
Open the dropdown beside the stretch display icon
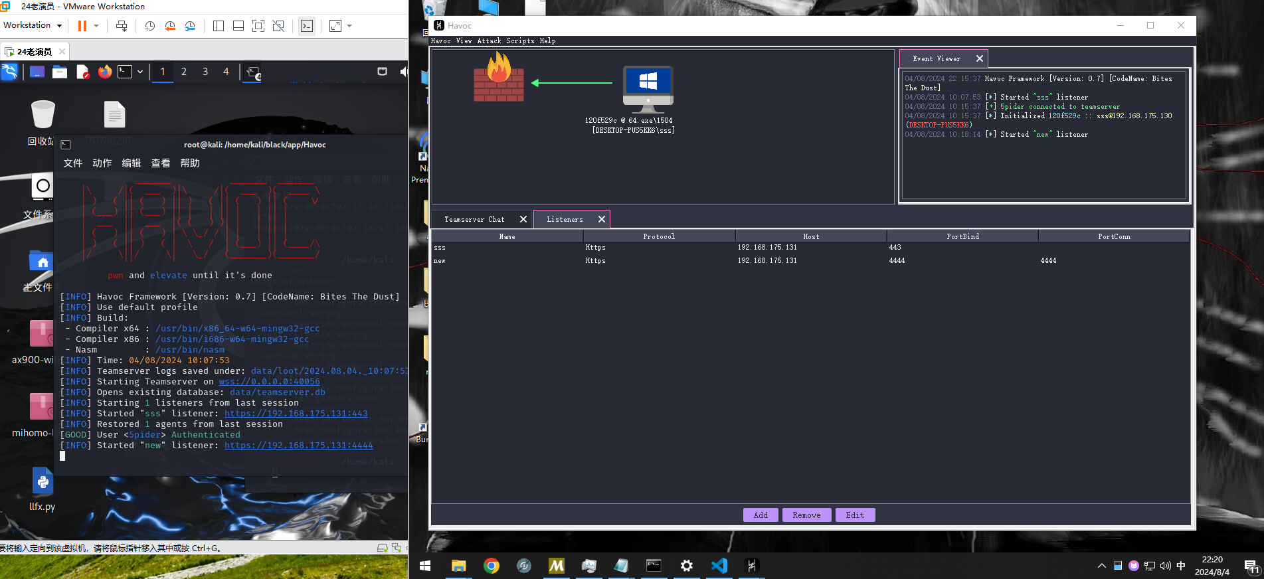pyautogui.click(x=349, y=26)
